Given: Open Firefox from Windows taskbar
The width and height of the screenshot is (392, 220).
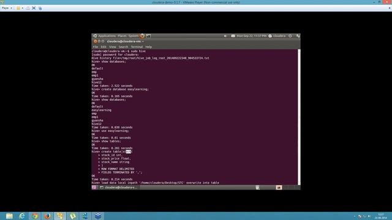Looking at the screenshot, I should pos(47,216).
